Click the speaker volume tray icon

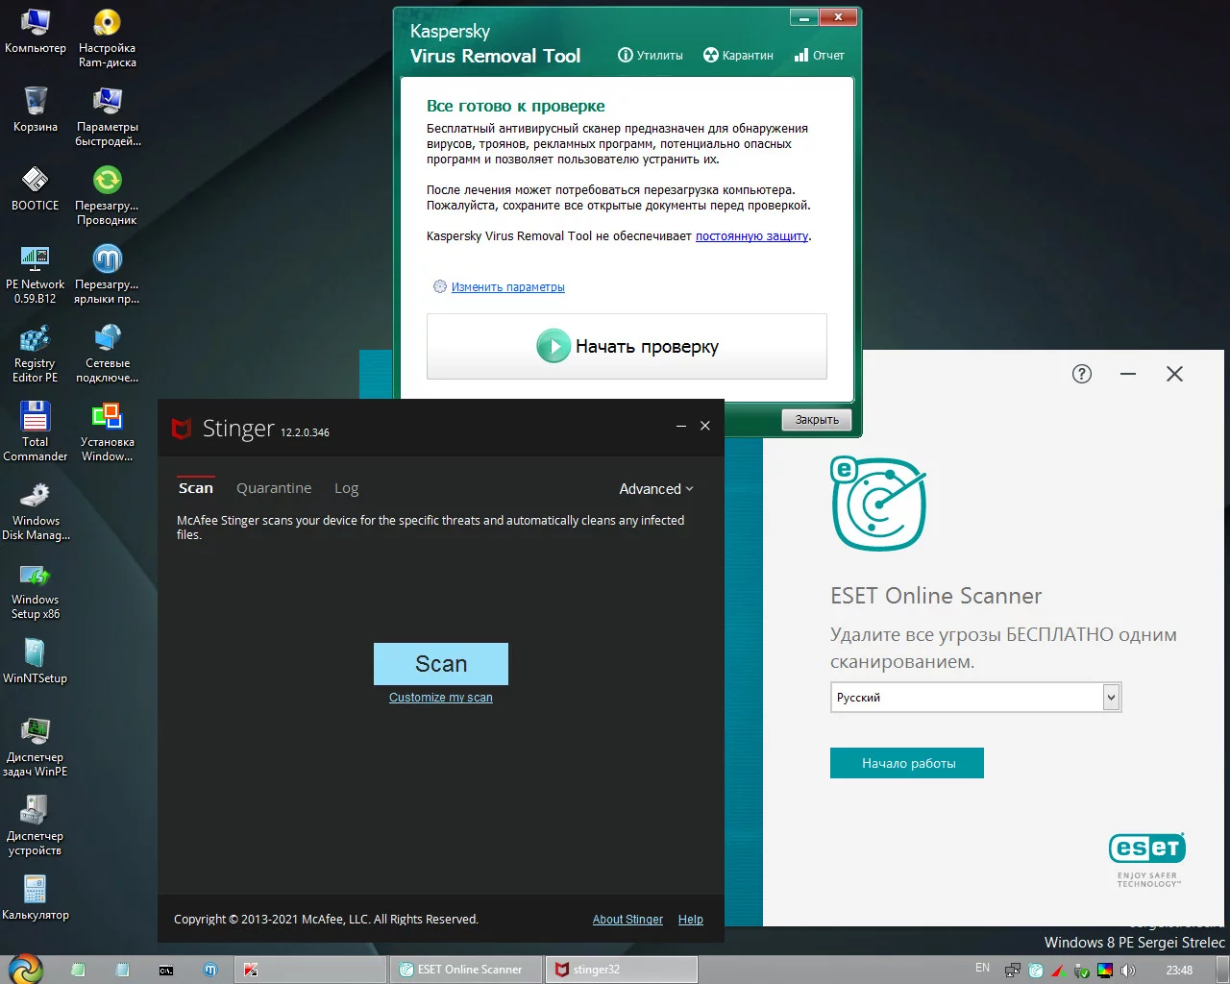1128,970
